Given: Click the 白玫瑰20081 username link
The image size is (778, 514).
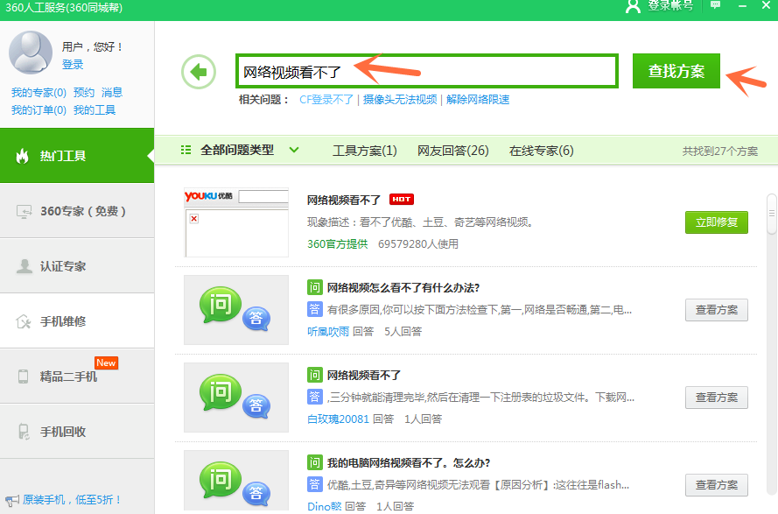Looking at the screenshot, I should click(338, 419).
